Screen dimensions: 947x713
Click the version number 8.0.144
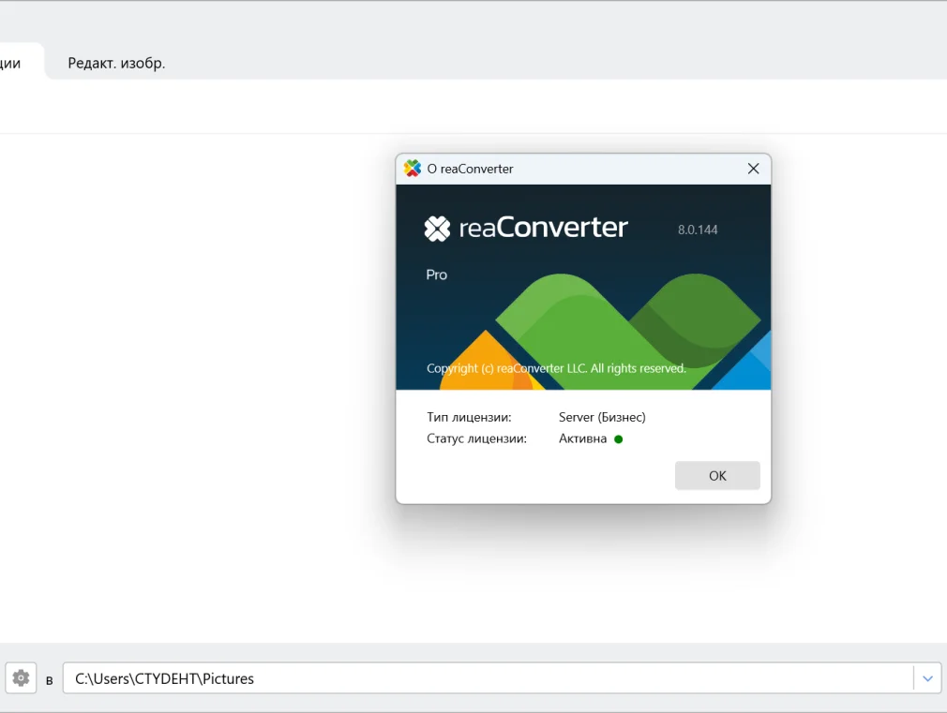[x=698, y=230]
